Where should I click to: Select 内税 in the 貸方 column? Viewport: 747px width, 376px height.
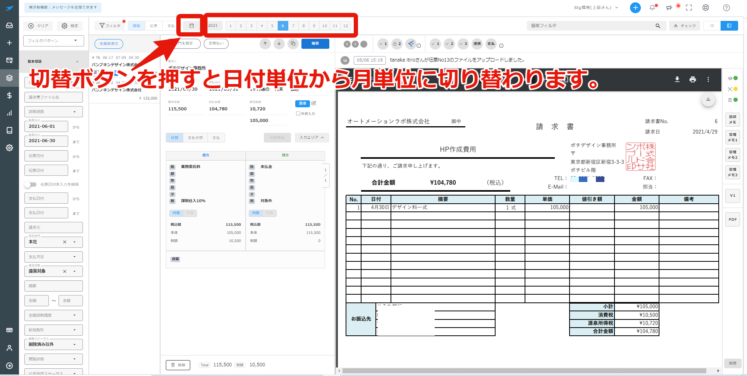point(256,213)
